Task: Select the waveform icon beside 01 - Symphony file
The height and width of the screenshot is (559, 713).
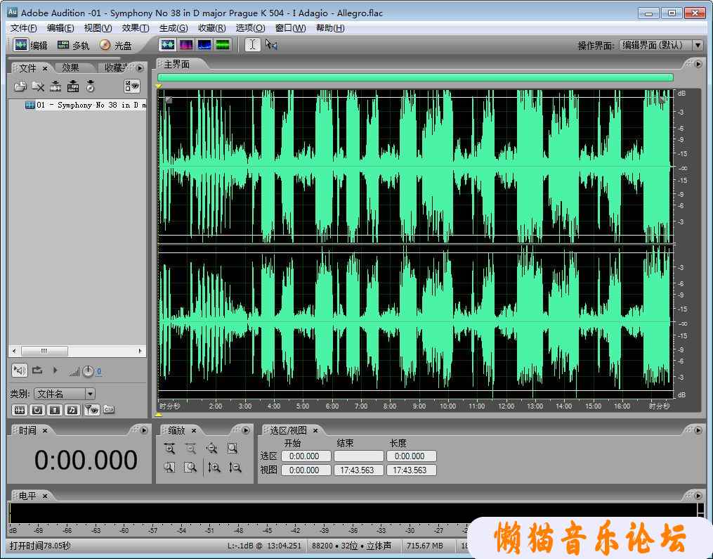Action: [x=30, y=105]
